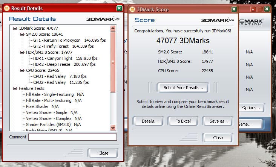Select CPU1 - Red Valley 7.180 fps row
Viewport: 276px width, 167px height.
60,76
